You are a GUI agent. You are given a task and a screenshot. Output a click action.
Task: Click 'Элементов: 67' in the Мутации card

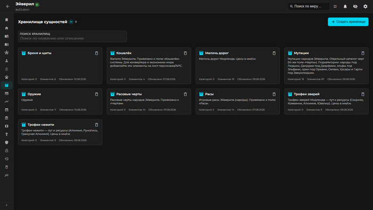[315, 79]
